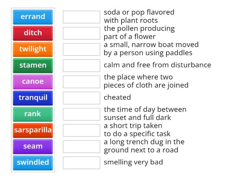Select the empty box next to 'cheated'

coord(81,98)
